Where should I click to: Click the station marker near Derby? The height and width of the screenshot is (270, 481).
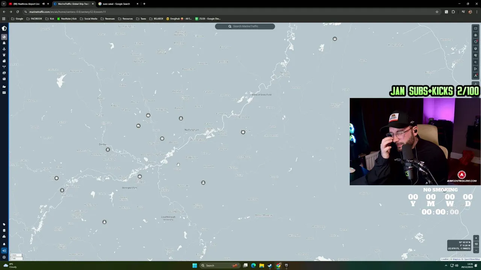[x=108, y=150]
